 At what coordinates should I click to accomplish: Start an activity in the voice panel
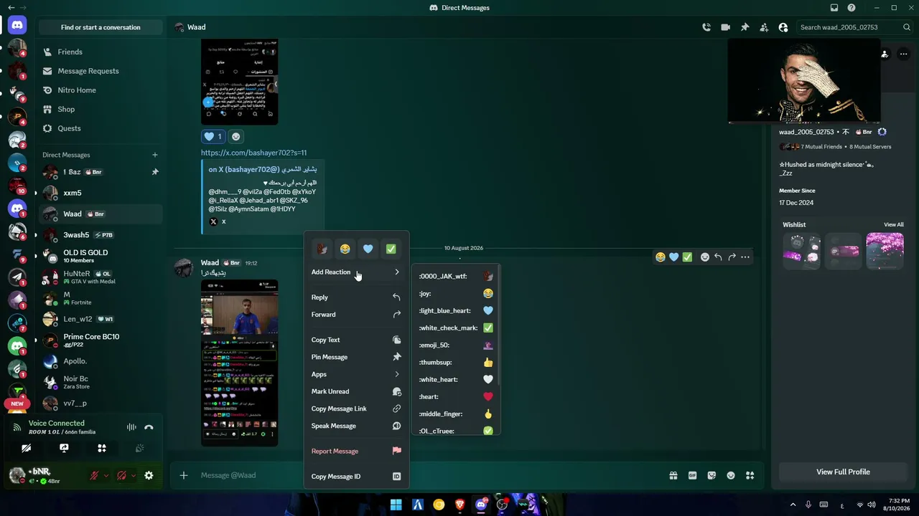click(x=102, y=448)
